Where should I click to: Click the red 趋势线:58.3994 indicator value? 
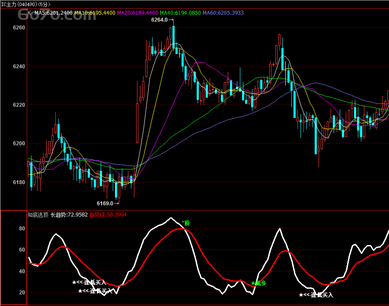click(x=108, y=214)
